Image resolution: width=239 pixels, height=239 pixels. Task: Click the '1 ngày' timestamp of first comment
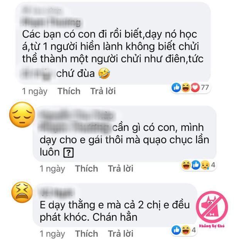[35, 91]
